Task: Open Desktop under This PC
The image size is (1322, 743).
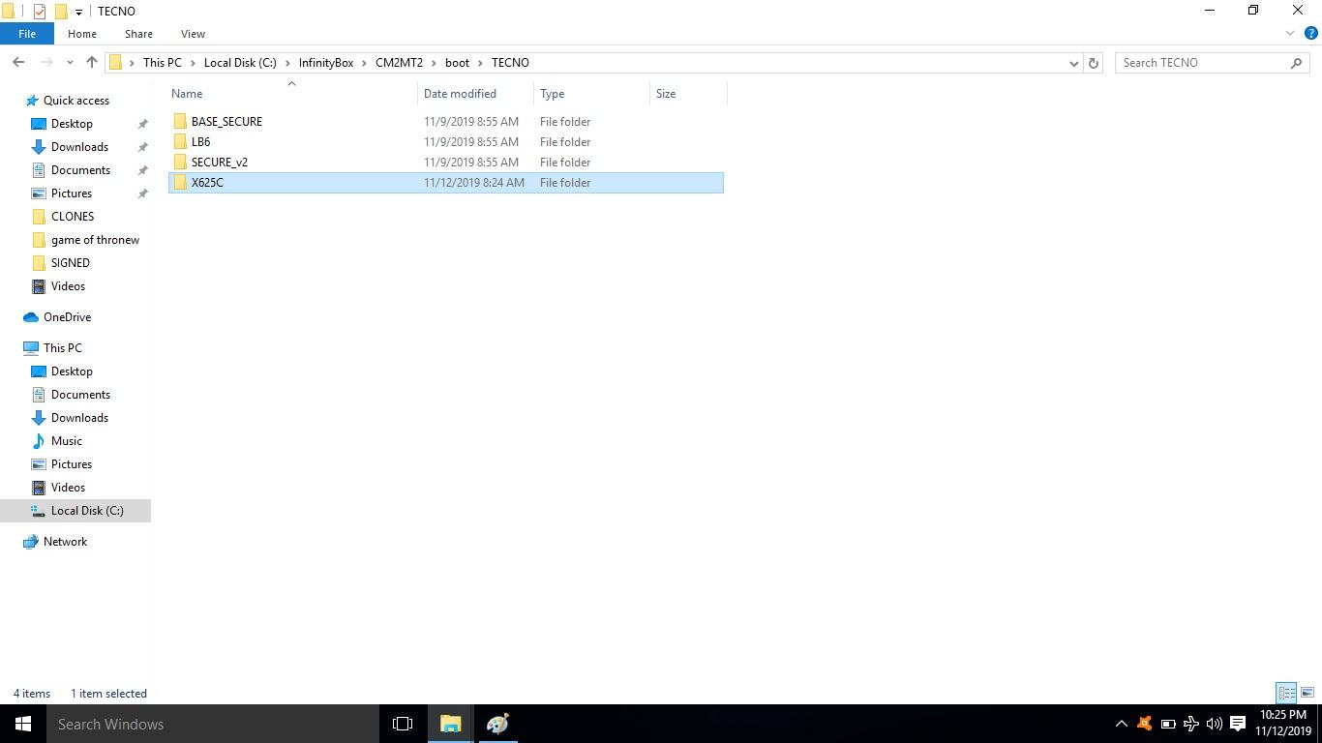Action: tap(72, 371)
